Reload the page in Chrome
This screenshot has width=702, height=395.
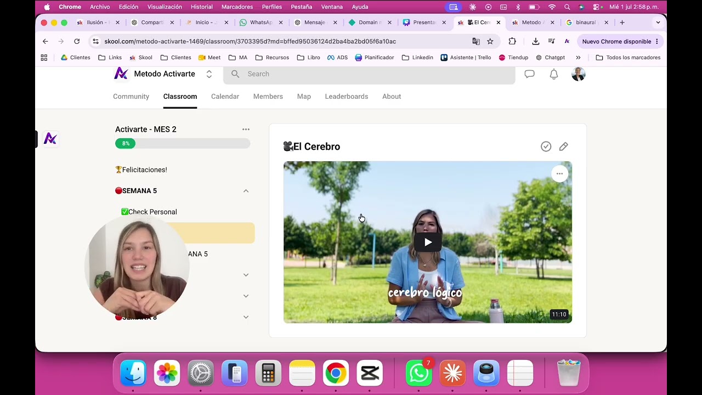[77, 41]
